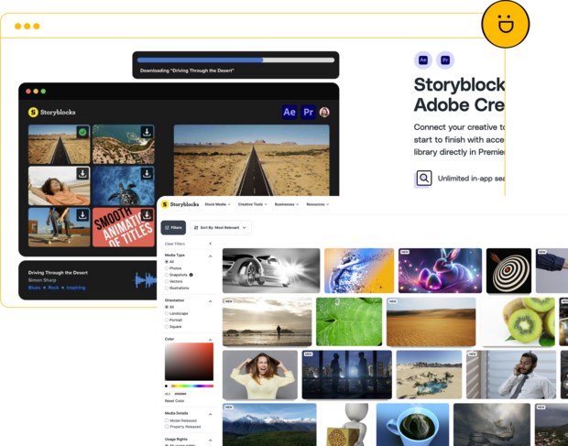Pick a shade in the red color picker square

coord(189,362)
